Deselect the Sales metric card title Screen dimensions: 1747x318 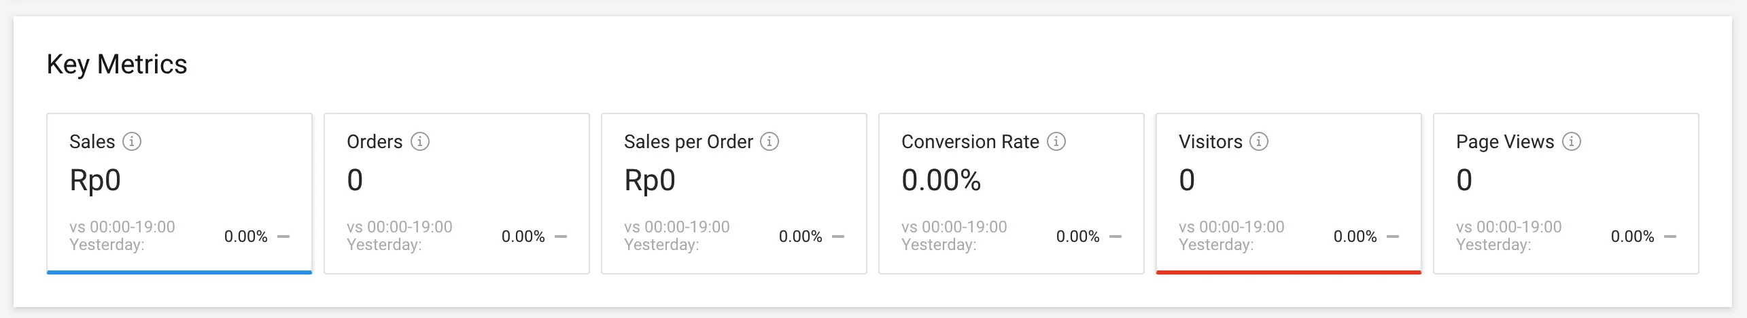pyautogui.click(x=92, y=141)
